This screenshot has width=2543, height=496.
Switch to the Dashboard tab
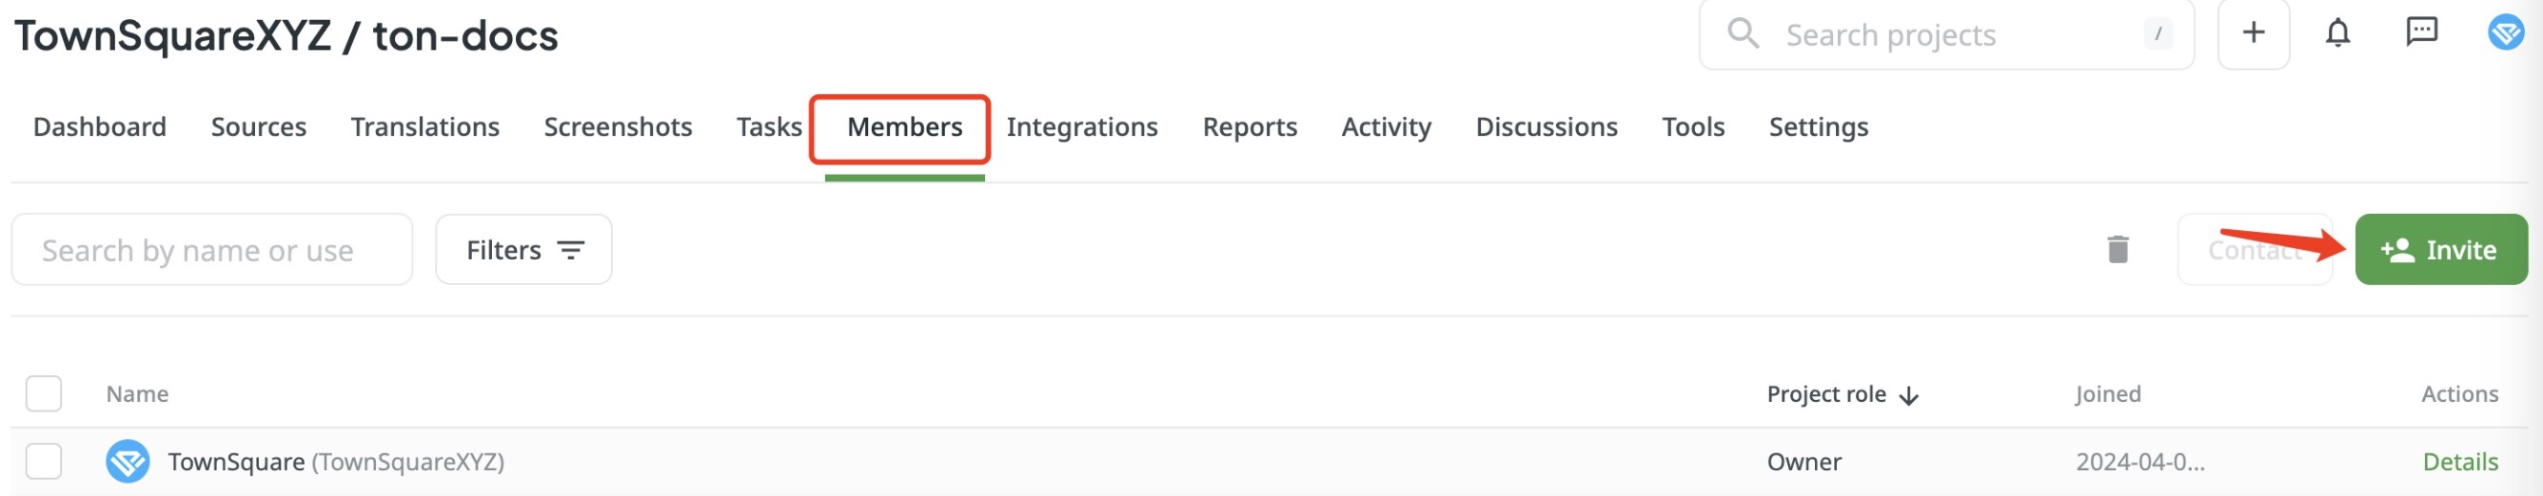[x=100, y=127]
